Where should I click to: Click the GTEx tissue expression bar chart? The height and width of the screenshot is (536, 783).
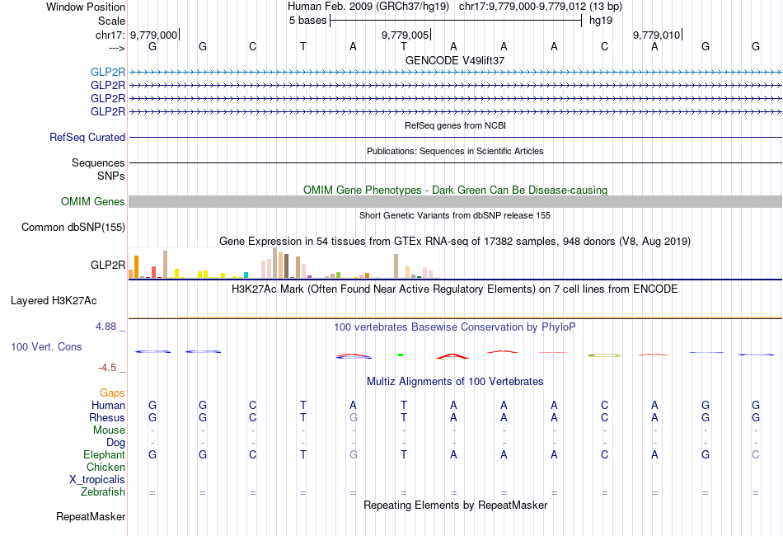pos(284,263)
